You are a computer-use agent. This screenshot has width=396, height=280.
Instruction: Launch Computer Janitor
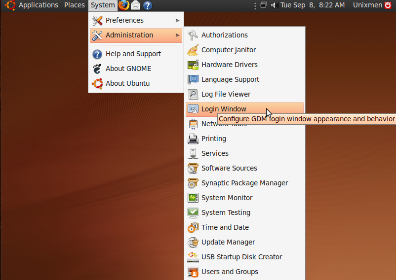(x=244, y=50)
